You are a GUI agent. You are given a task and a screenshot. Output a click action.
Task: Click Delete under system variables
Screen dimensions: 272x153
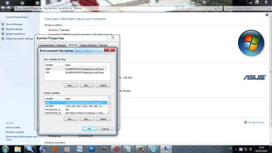coord(103,119)
